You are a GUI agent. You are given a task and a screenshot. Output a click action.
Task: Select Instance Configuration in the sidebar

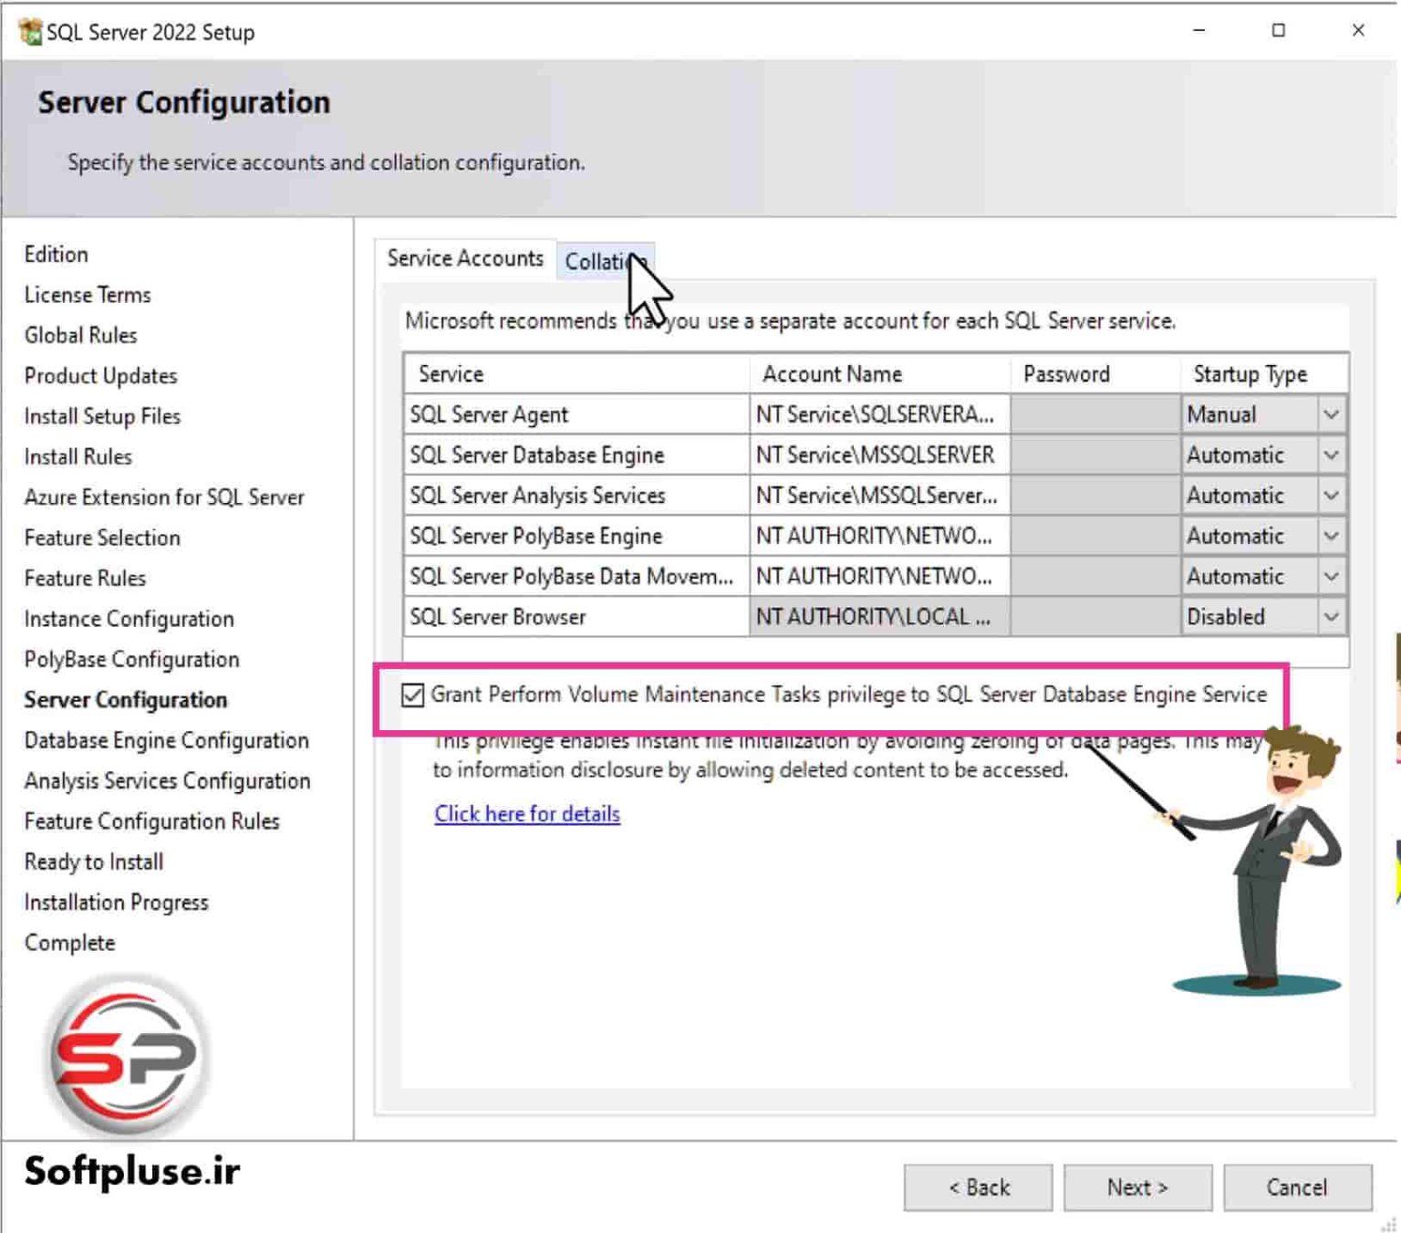tap(129, 618)
